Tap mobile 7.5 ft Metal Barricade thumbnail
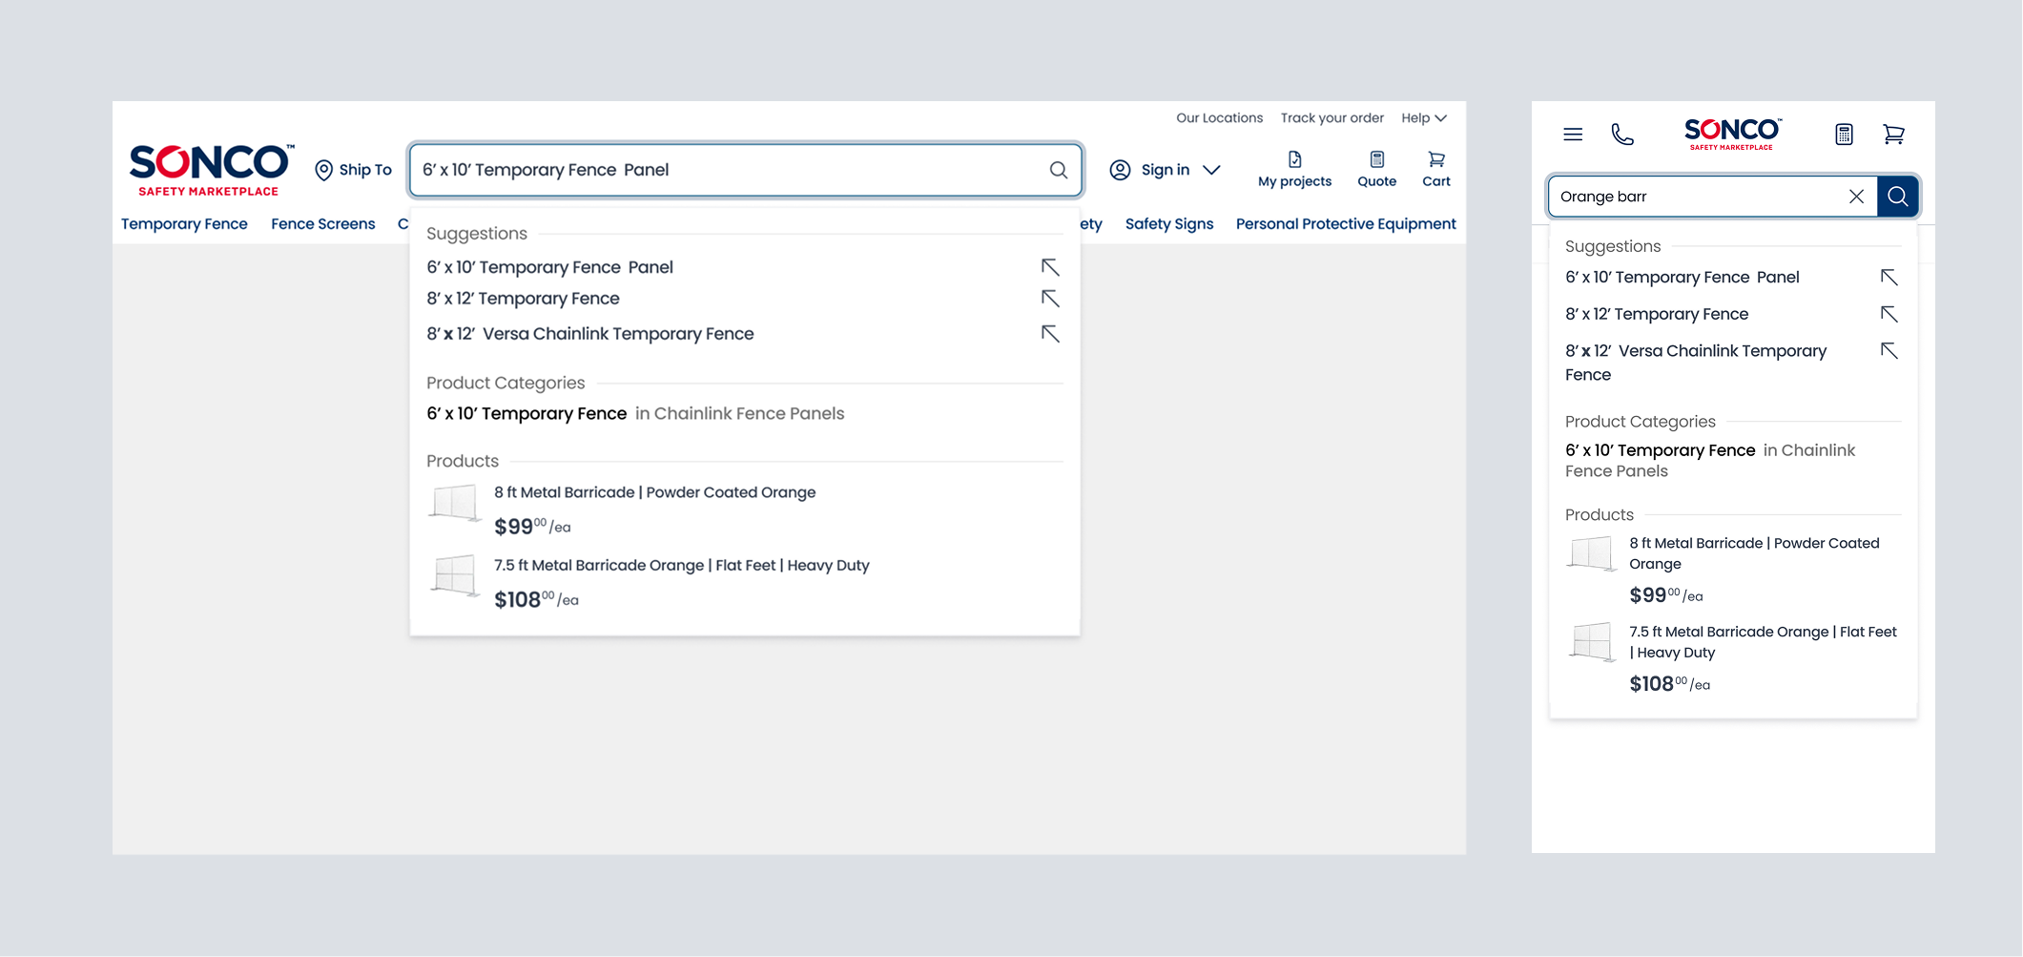The width and height of the screenshot is (2023, 957). click(x=1591, y=642)
